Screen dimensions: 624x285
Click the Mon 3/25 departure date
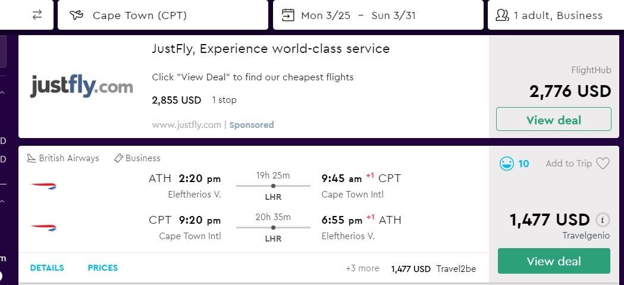pos(325,15)
